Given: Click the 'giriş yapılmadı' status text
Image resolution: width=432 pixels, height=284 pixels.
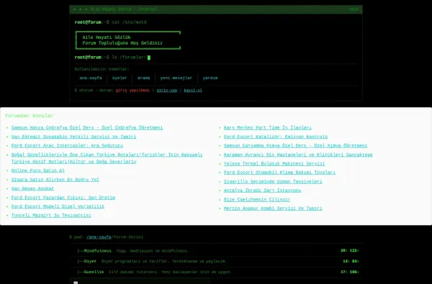Looking at the screenshot, I should 132,91.
